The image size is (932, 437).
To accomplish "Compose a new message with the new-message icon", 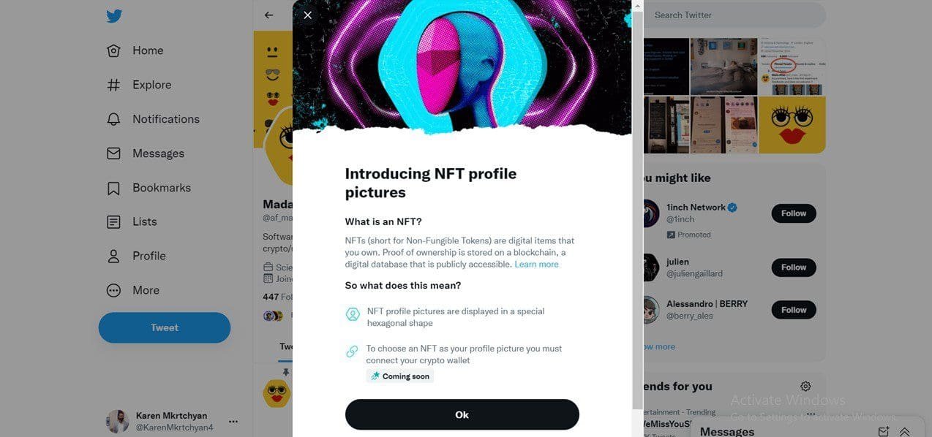I will (x=883, y=431).
